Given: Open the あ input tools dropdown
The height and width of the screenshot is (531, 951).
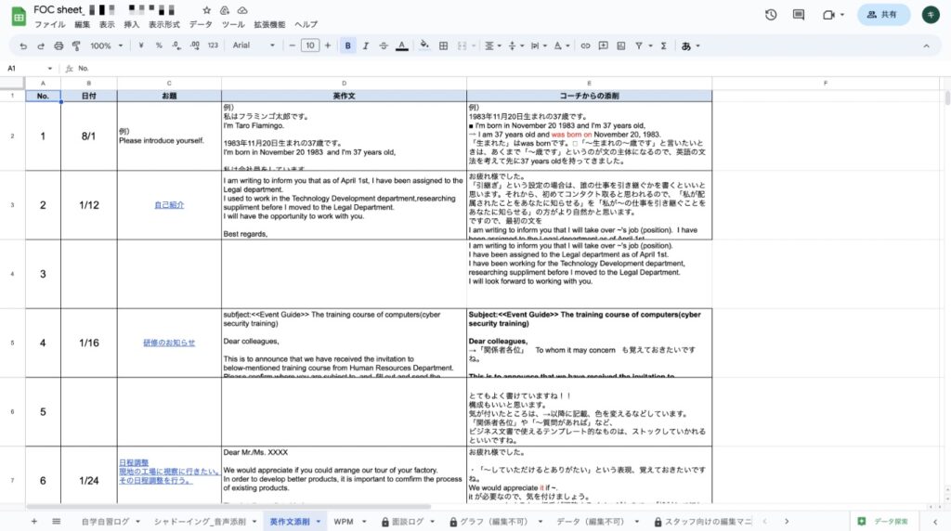Looking at the screenshot, I should point(690,46).
